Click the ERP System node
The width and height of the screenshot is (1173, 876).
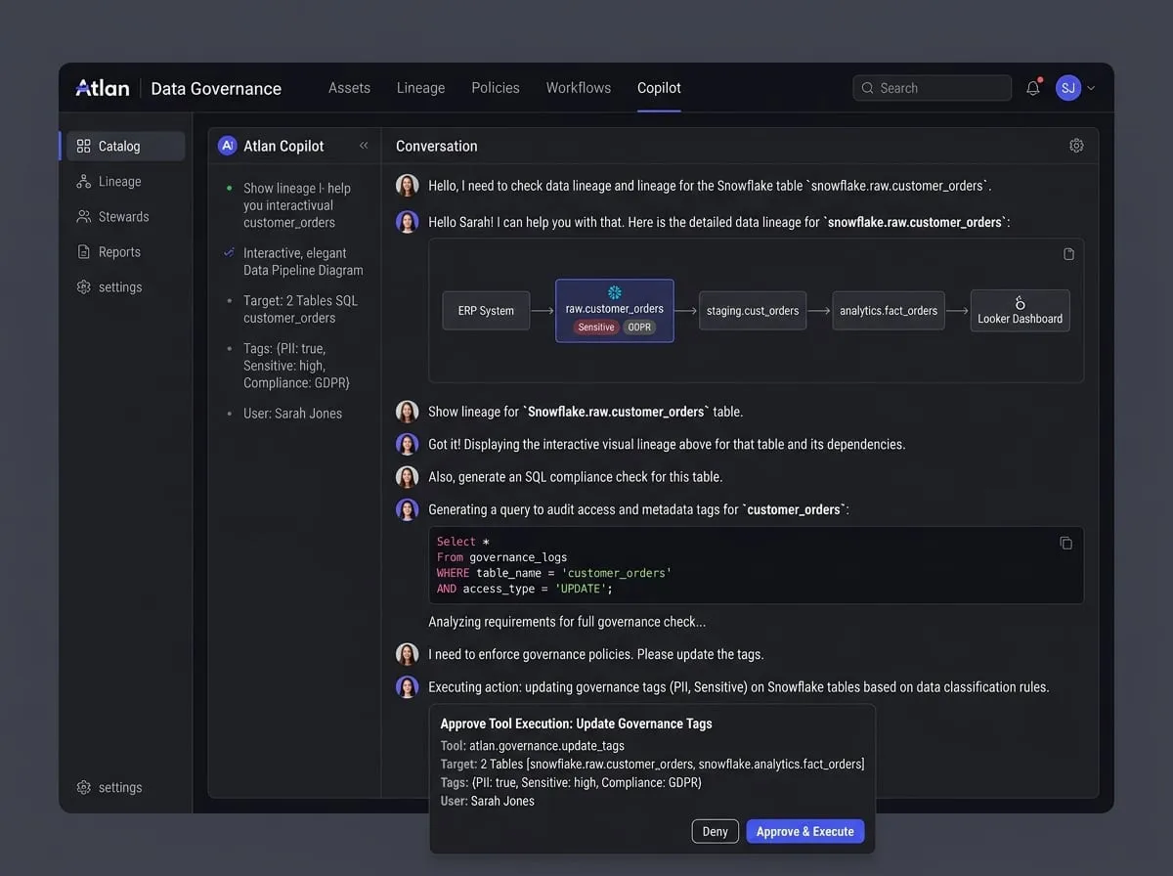coord(486,310)
